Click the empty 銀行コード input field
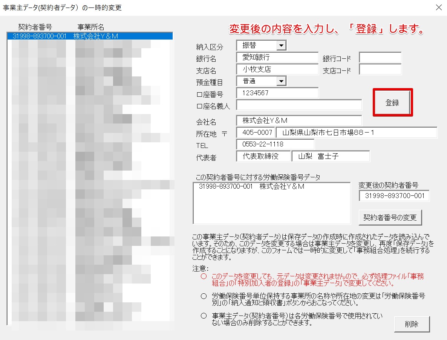This screenshot has height=340, width=447. [380, 57]
